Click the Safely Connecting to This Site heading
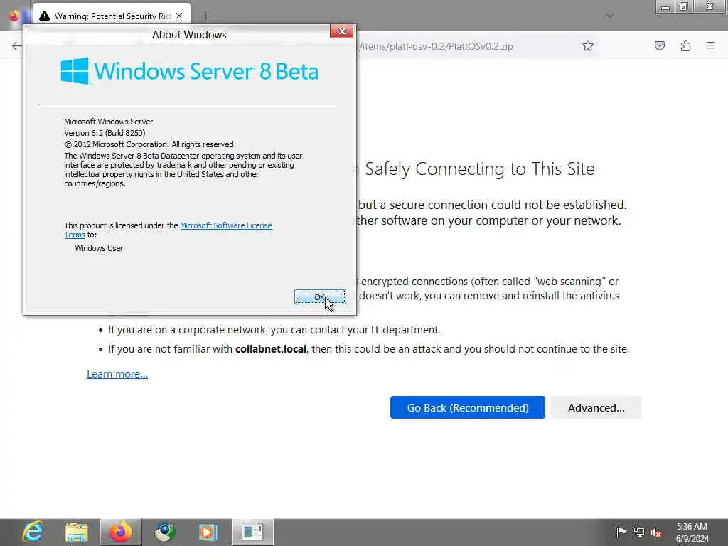The height and width of the screenshot is (546, 728). pyautogui.click(x=480, y=168)
